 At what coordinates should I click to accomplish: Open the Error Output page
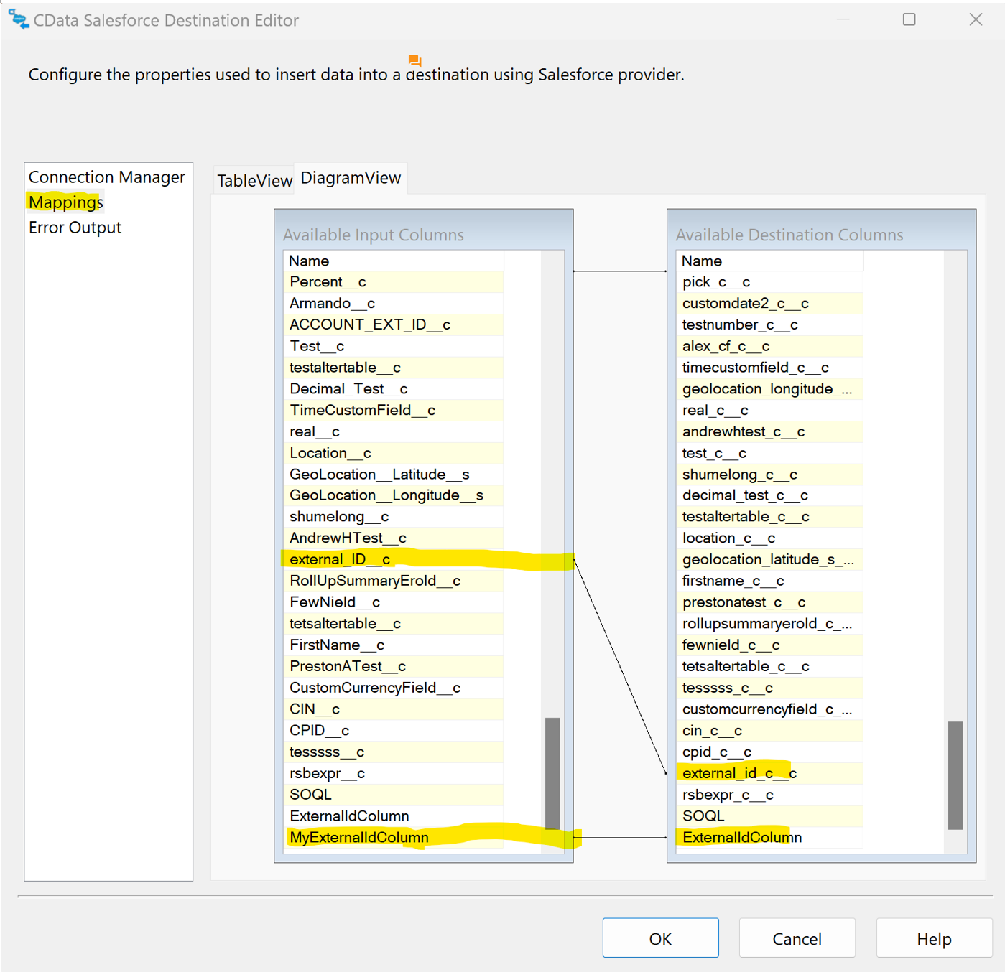tap(75, 228)
